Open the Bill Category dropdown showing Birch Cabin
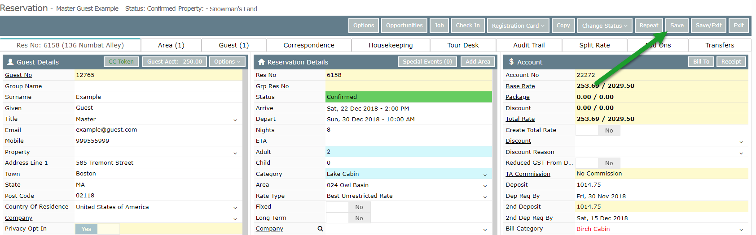Screen dimensions: 756x235 coord(741,229)
